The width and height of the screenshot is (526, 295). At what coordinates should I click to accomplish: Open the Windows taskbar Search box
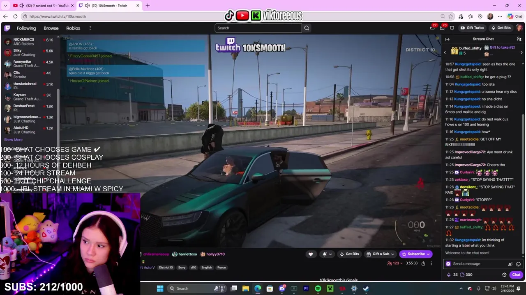[x=196, y=288]
